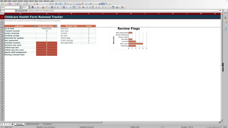Click the Print Preview icon
The image size is (228, 128).
coord(20,4)
